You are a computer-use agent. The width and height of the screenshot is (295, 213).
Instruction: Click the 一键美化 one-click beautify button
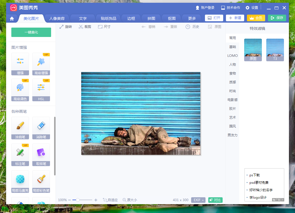[x=31, y=32]
